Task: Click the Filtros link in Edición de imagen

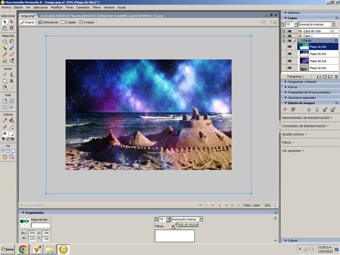Action: tap(288, 143)
